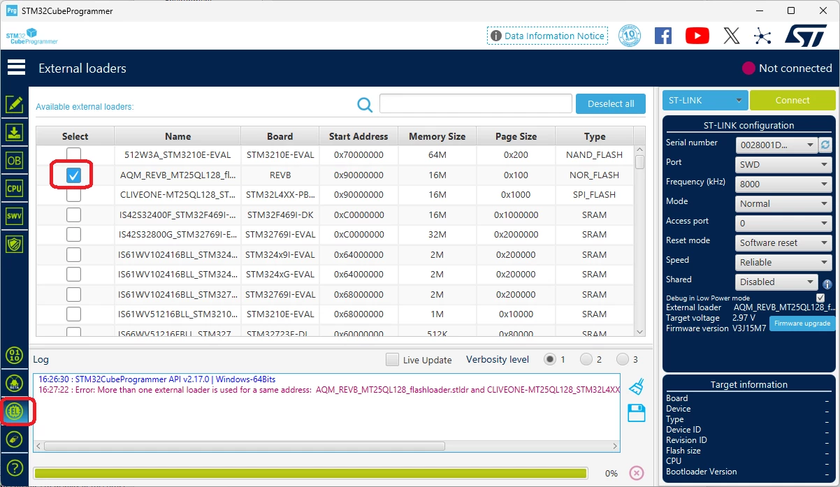Image resolution: width=840 pixels, height=487 pixels.
Task: Enable the Live Update checkbox
Action: pyautogui.click(x=393, y=360)
